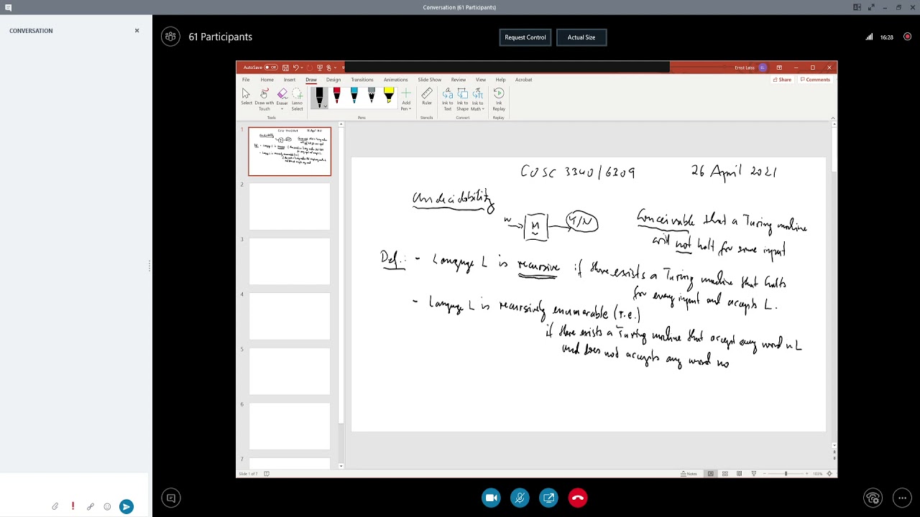Toggle touch/mouse mode icon
The width and height of the screenshot is (920, 517).
click(328, 67)
